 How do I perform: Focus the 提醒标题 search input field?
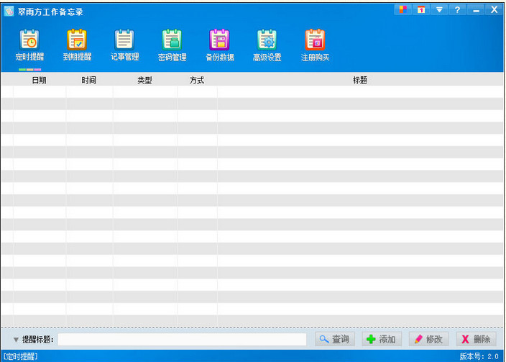(182, 340)
